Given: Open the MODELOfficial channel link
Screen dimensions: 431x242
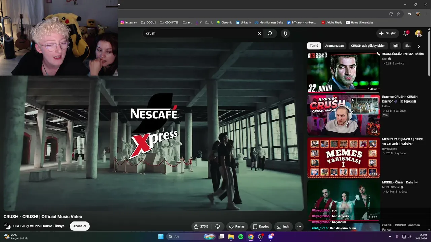Looking at the screenshot, I should [391, 187].
